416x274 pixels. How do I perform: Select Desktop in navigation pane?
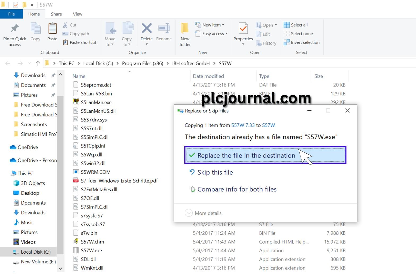tap(26, 193)
